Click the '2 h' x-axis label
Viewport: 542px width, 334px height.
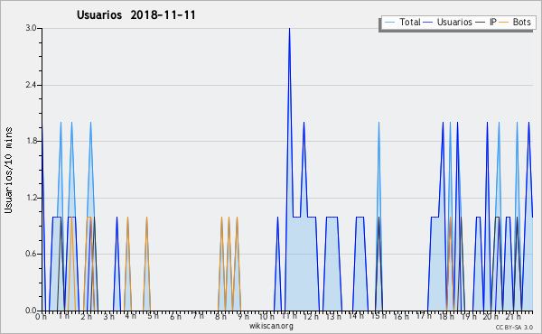(x=86, y=316)
